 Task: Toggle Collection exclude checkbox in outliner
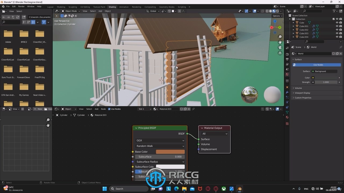(x=334, y=19)
